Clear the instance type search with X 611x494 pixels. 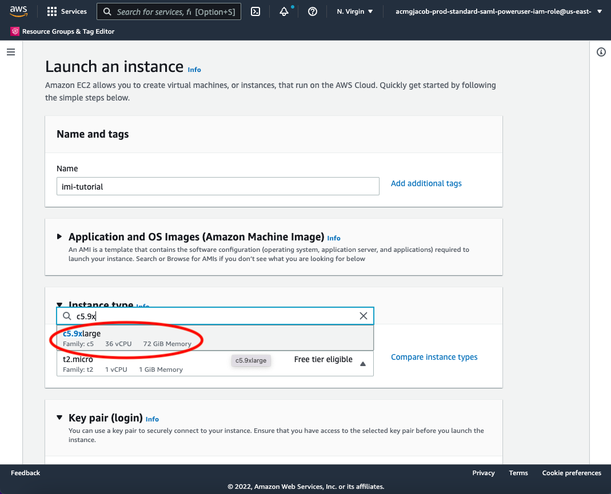coord(363,316)
